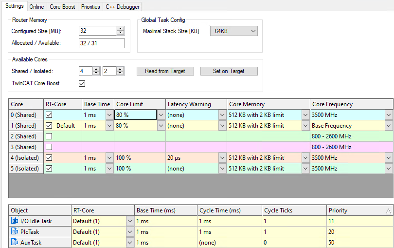394x248 pixels.
Task: Uncheck RT-Core for Core 0 (Shared)
Action: [49, 115]
